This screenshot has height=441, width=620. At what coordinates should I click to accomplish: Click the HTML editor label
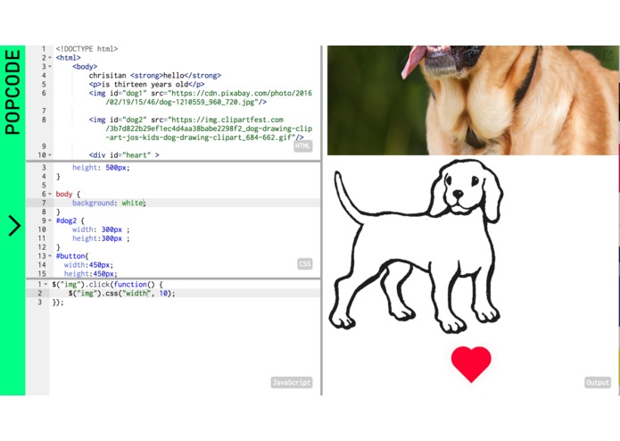pyautogui.click(x=303, y=146)
